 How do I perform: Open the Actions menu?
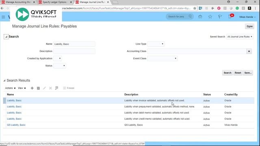click(10, 88)
